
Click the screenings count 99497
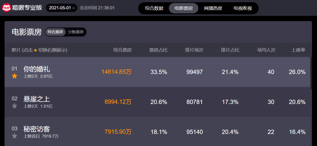195,72
